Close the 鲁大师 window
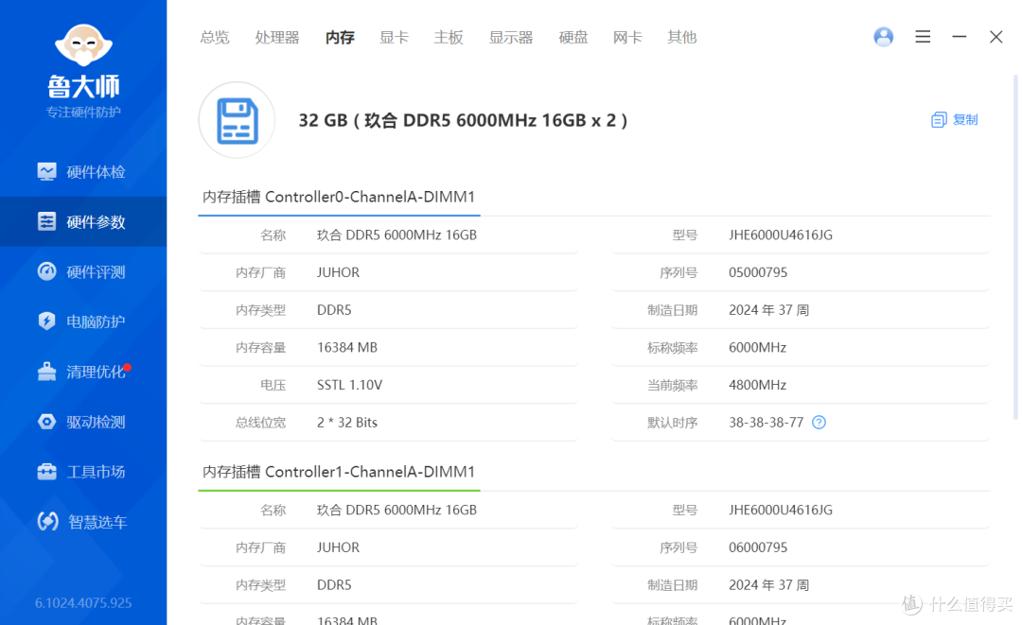1022x625 pixels. (996, 37)
